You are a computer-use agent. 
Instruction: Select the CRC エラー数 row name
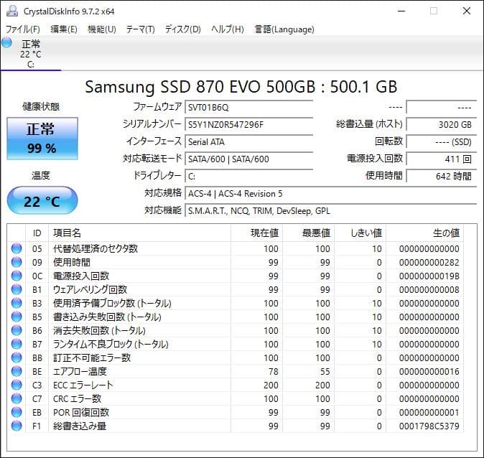(x=77, y=398)
